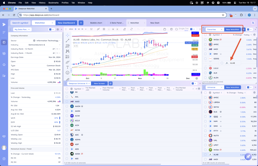Viewport: 258px width, 166px height.
Task: Select the trend line drawing tool
Action: [x=68, y=41]
